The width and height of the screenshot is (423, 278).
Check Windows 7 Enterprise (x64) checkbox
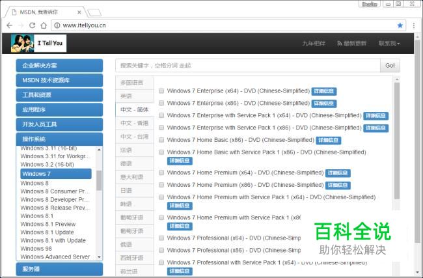point(161,90)
